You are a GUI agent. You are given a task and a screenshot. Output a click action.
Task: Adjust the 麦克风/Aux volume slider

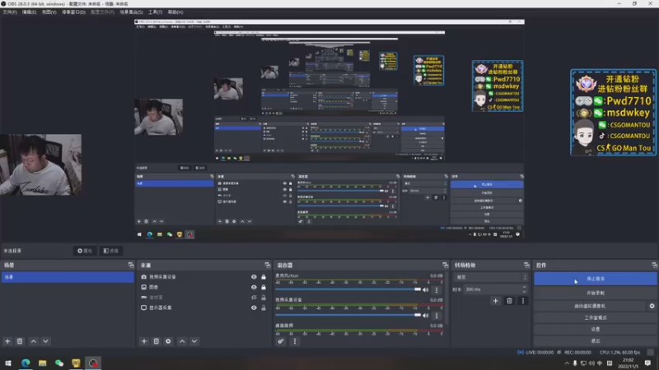[348, 289]
